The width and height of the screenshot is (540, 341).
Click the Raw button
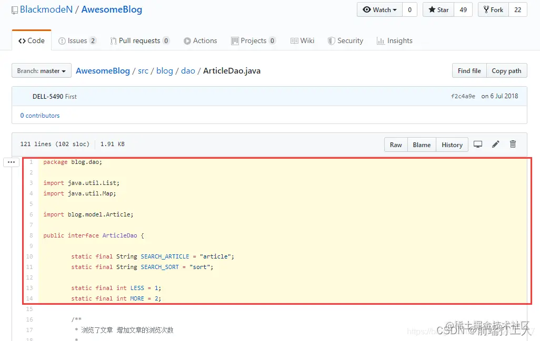click(396, 144)
